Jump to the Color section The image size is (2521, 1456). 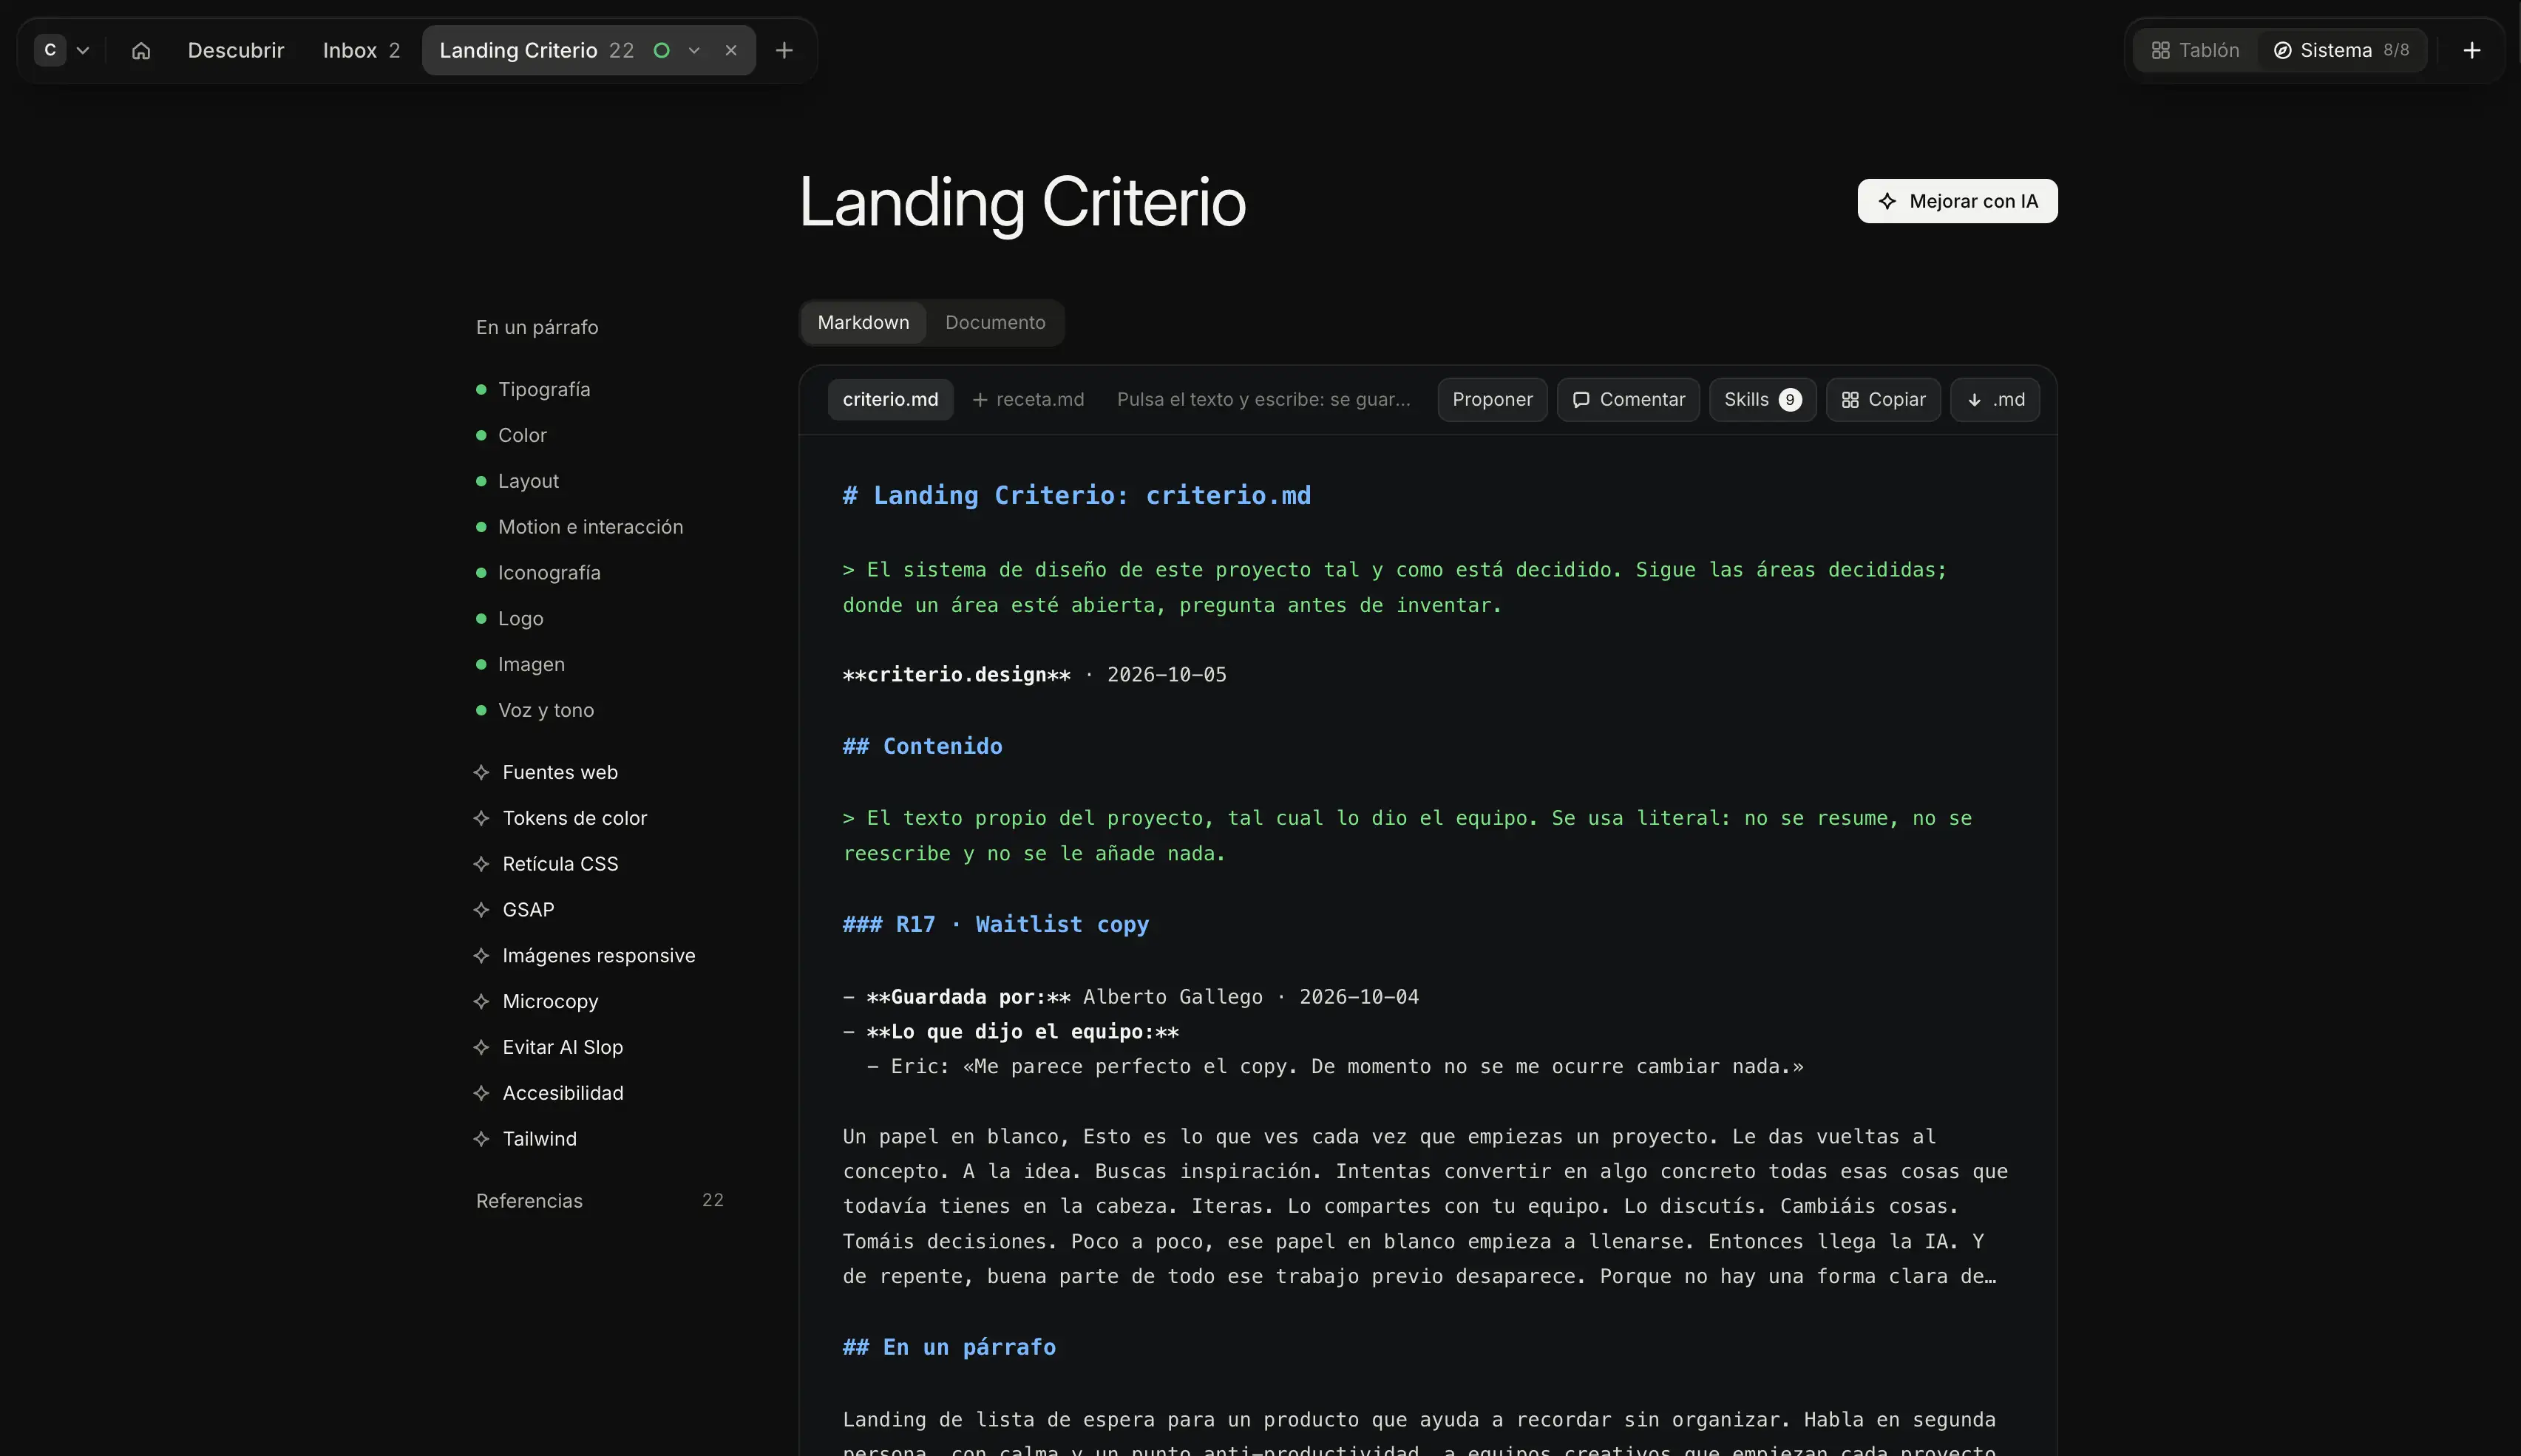click(512, 435)
